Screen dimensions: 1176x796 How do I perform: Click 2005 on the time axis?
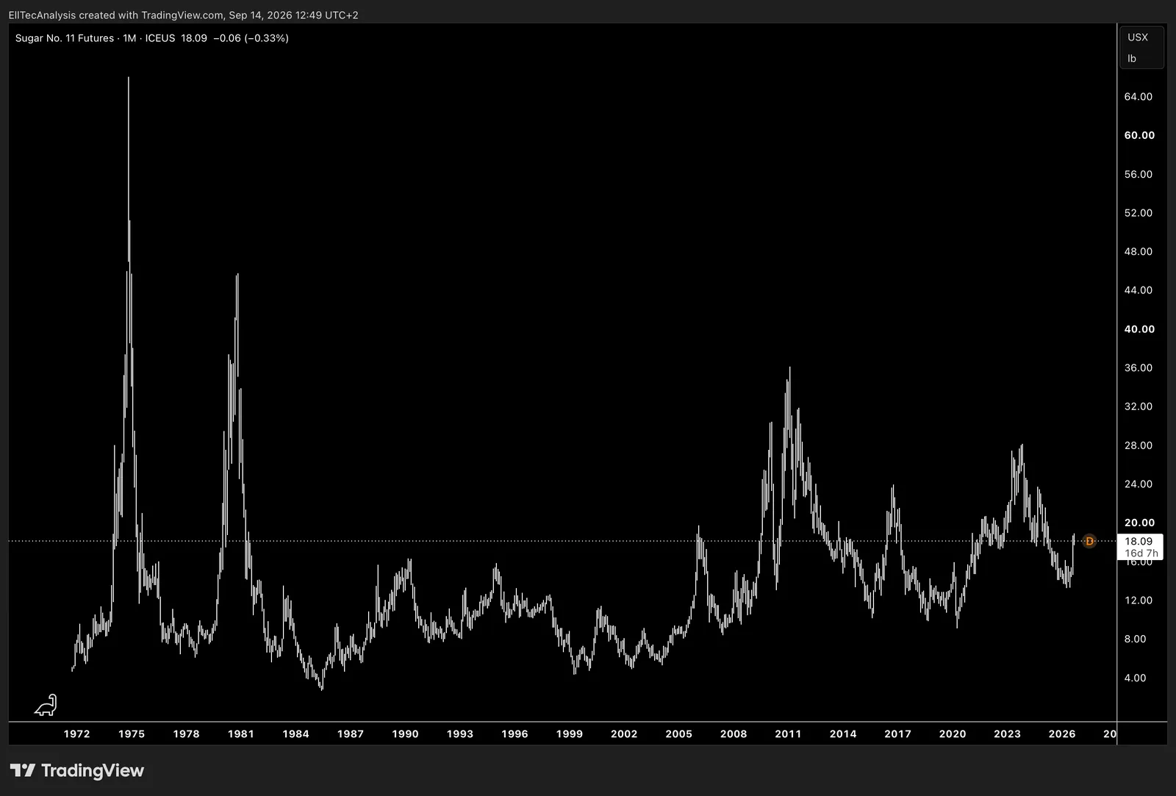click(x=678, y=734)
